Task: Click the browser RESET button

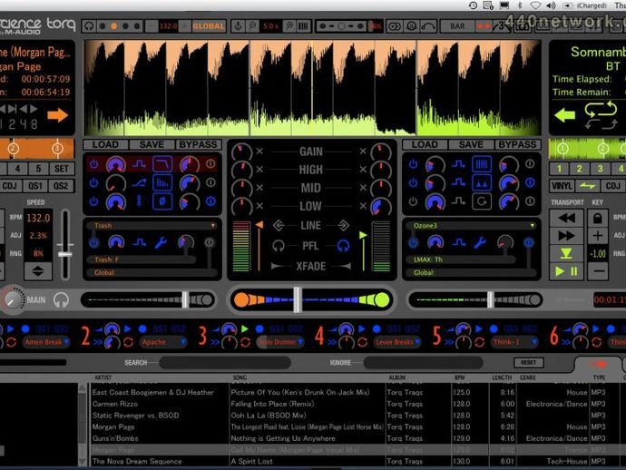Action: (528, 363)
